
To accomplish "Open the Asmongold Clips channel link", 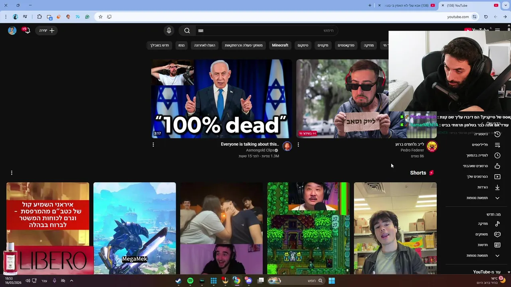I will click(x=259, y=150).
